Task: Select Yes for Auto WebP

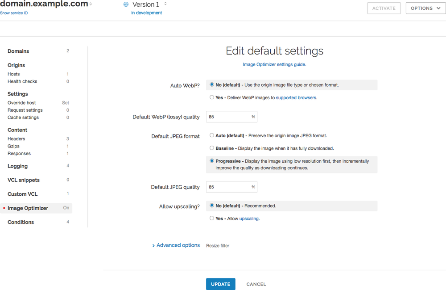Action: coord(212,97)
